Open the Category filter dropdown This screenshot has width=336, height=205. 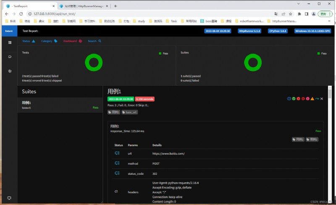pos(49,41)
